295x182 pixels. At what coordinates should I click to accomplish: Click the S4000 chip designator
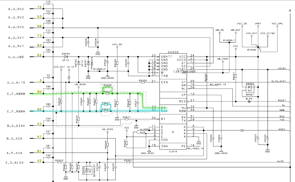click(x=173, y=52)
